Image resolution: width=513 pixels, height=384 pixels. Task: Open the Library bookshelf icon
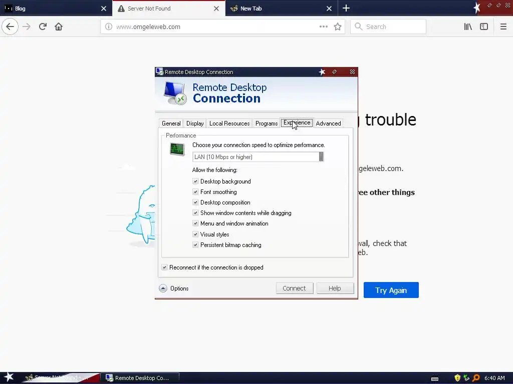pos(468,26)
